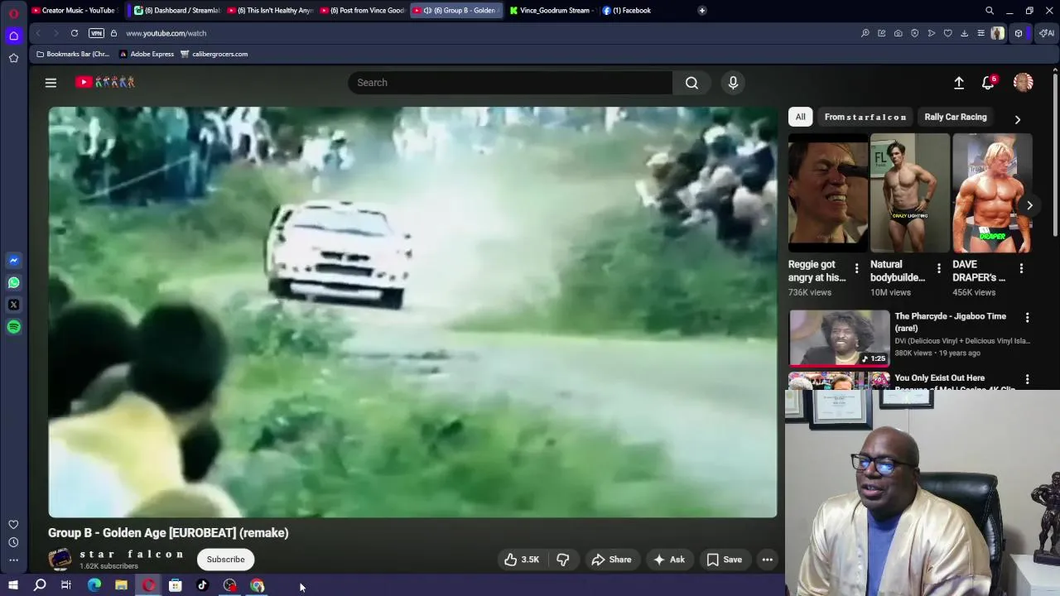Open more actions menu under video

click(x=768, y=560)
